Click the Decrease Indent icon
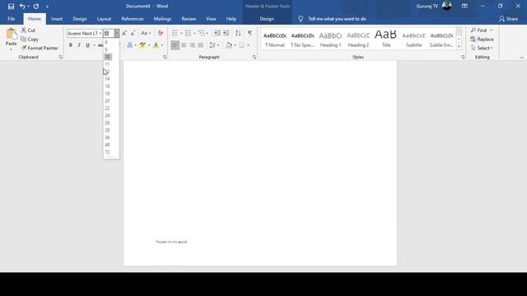 pyautogui.click(x=217, y=33)
